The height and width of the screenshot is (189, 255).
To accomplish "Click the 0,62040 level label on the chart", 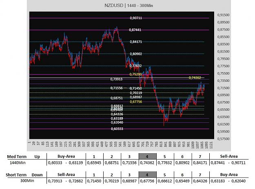I will 117,122.
